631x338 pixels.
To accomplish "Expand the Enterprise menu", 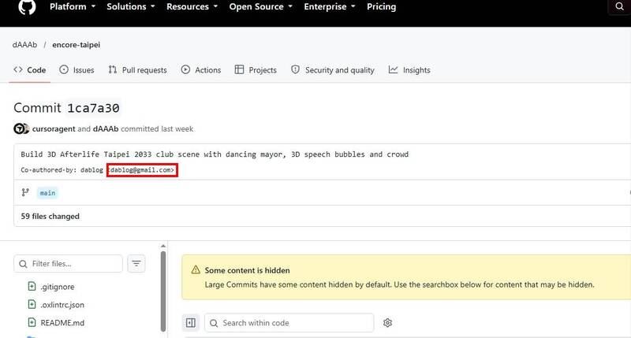I will pos(330,6).
